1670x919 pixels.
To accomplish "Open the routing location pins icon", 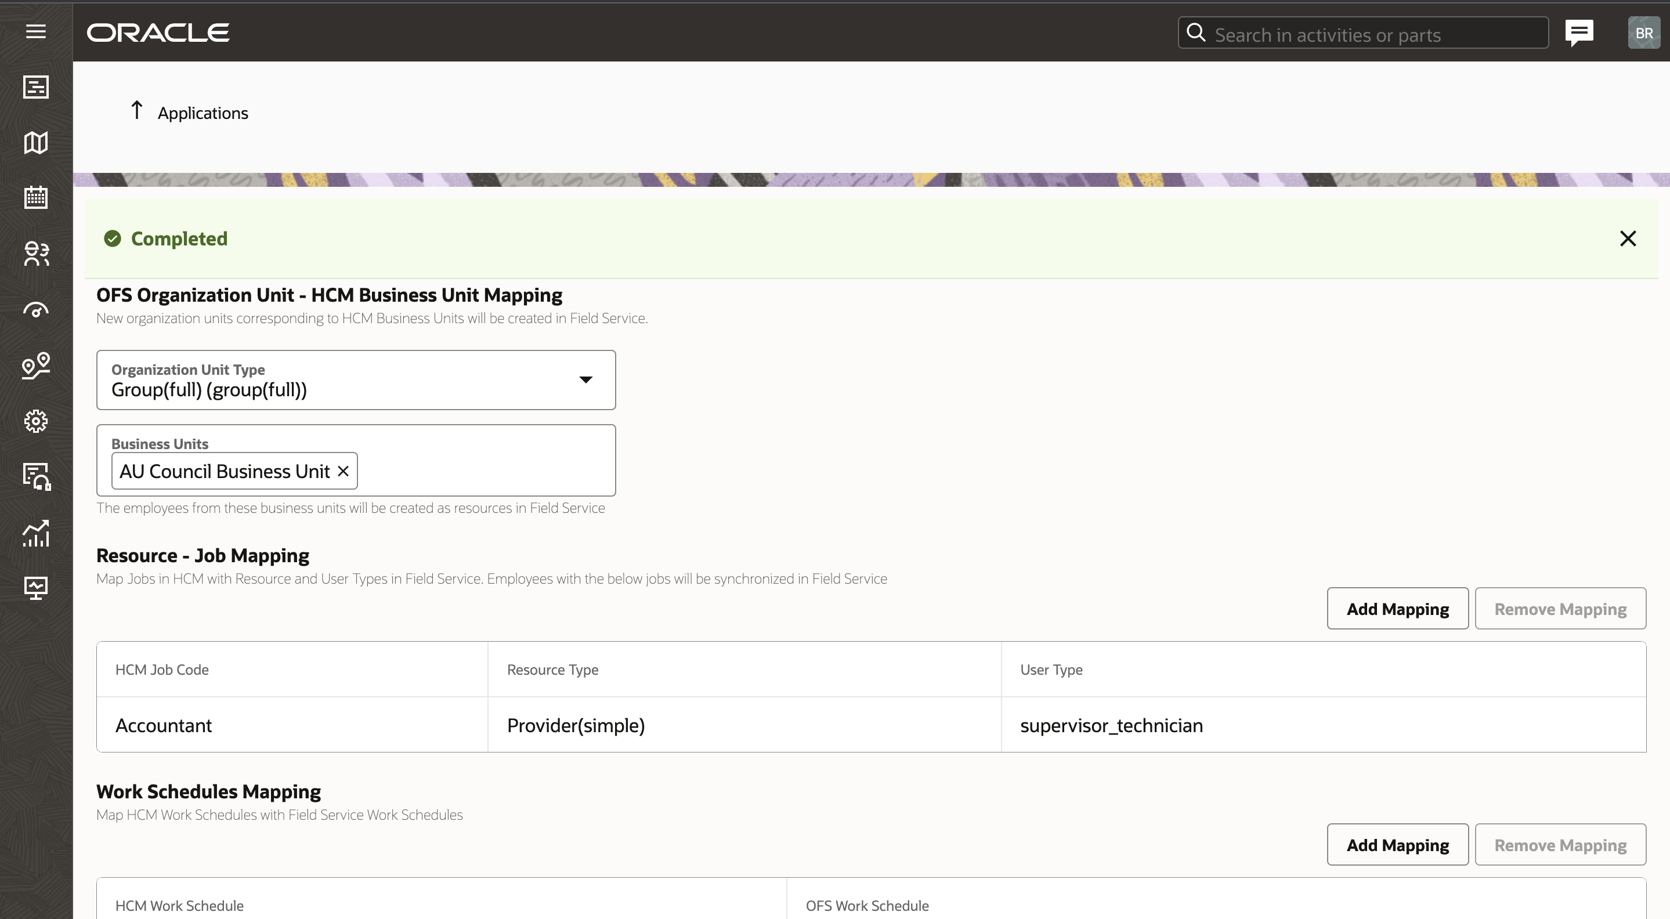I will (x=35, y=366).
